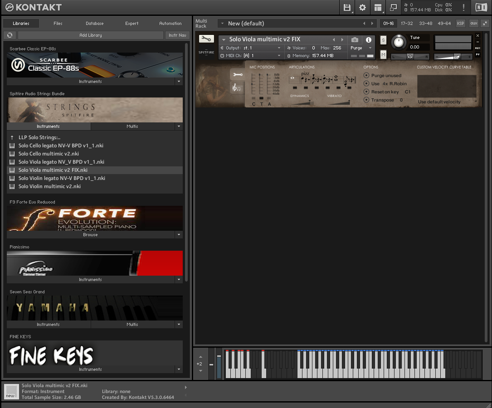This screenshot has width=492, height=408.
Task: Toggle AUX view on instrument header
Action: click(x=477, y=48)
